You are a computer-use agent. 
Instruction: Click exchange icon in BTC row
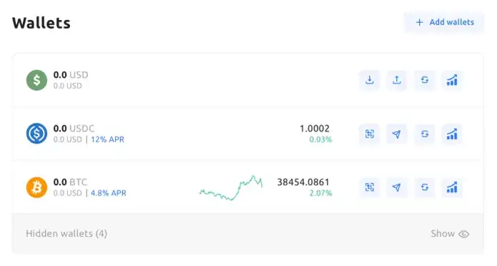(424, 187)
